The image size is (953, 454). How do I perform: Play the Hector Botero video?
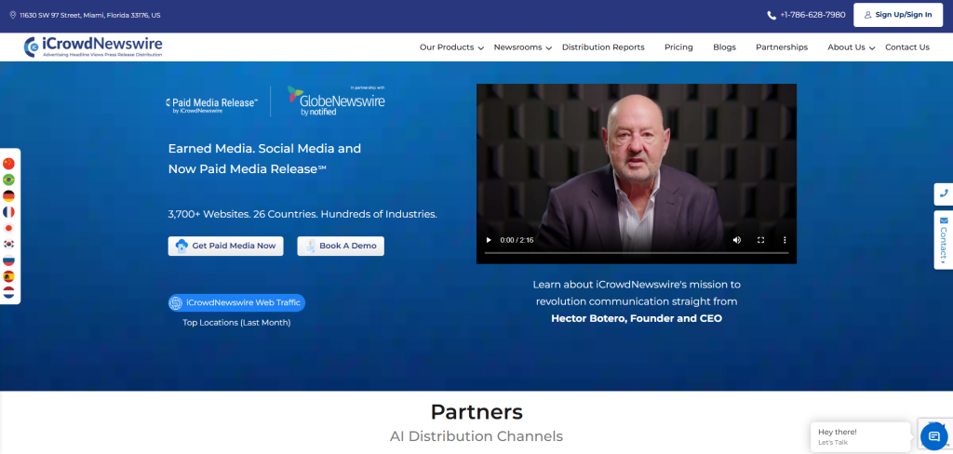tap(488, 240)
